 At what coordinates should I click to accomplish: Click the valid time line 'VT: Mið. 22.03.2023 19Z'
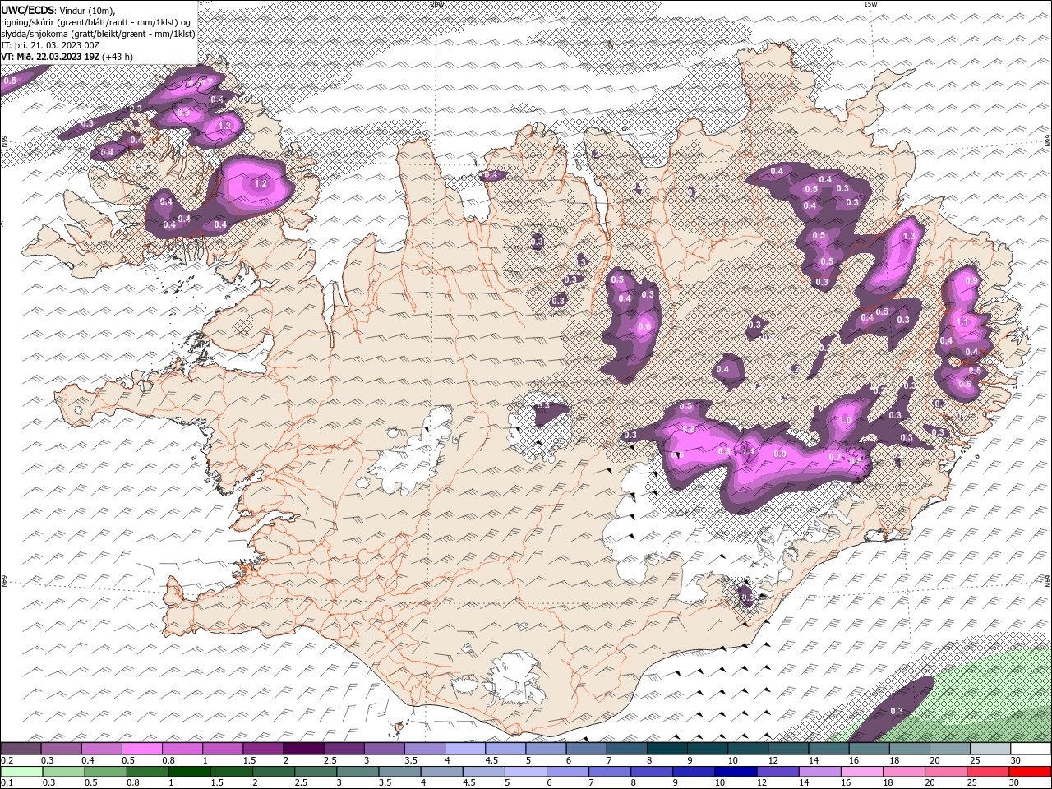tap(50, 57)
